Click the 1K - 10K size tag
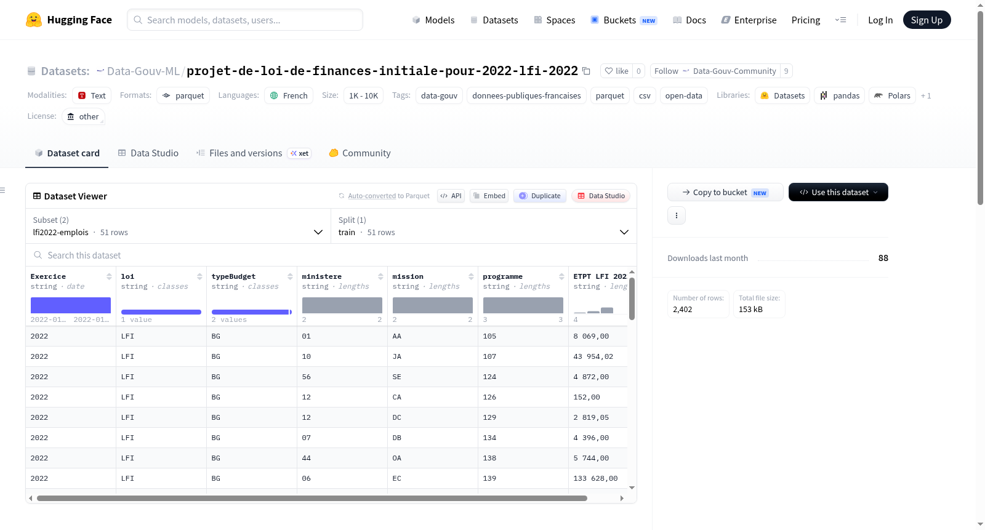 point(363,95)
